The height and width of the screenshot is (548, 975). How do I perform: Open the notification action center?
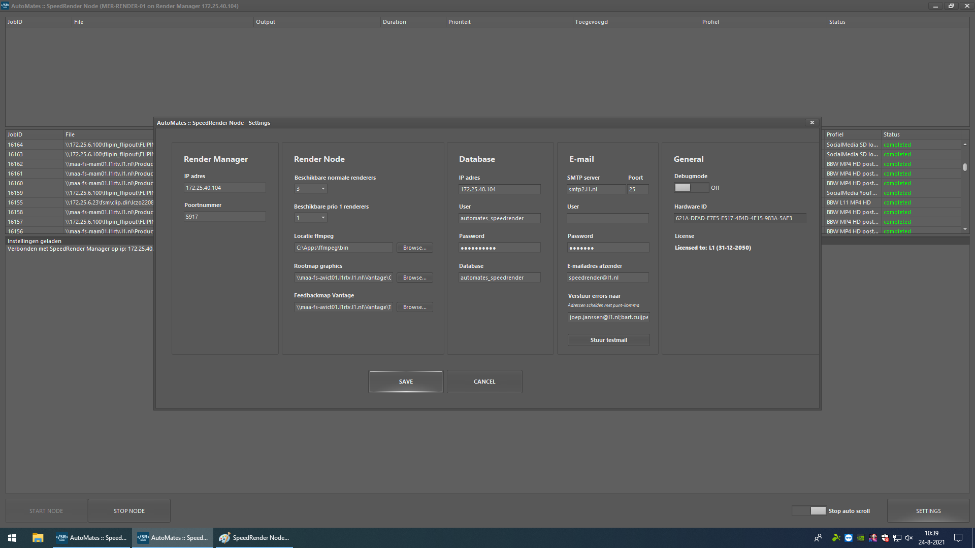(958, 538)
